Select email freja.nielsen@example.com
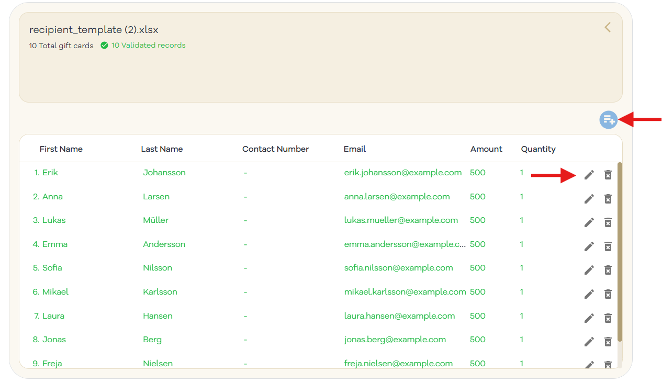The height and width of the screenshot is (383, 662). pyautogui.click(x=398, y=364)
